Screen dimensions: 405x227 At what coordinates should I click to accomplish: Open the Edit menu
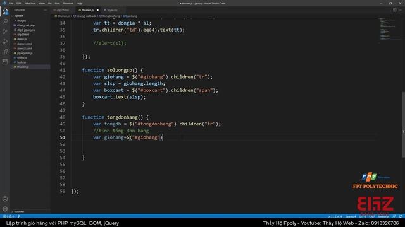[19, 3]
